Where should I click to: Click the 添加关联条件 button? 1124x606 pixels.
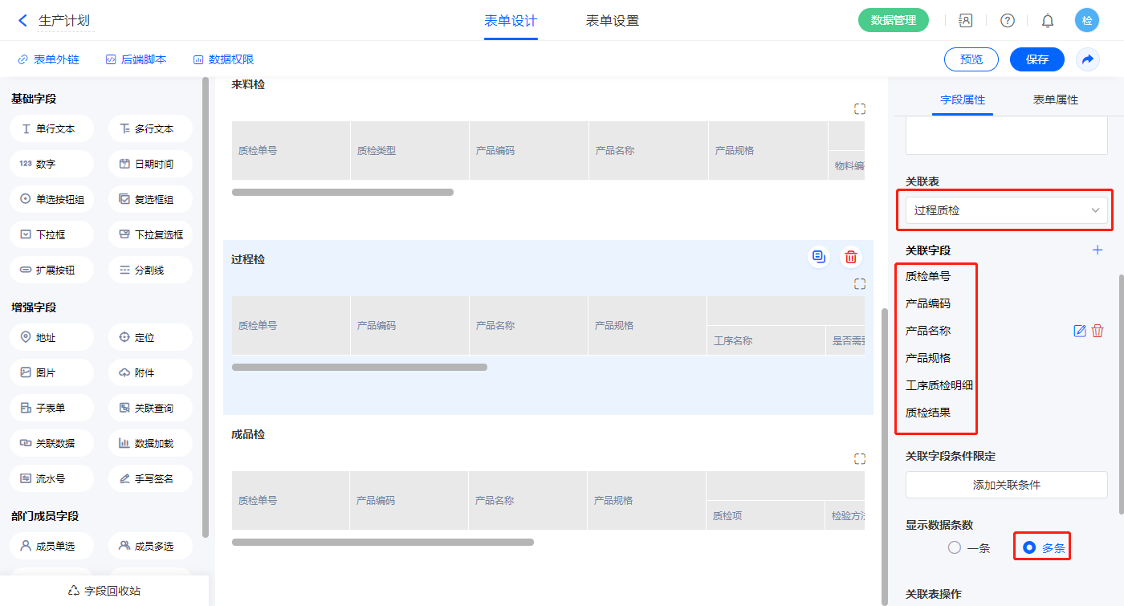pyautogui.click(x=1006, y=485)
